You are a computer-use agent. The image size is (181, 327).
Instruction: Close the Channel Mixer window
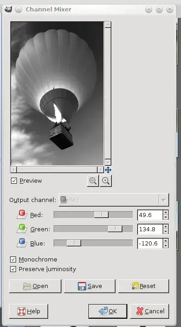tap(170, 9)
